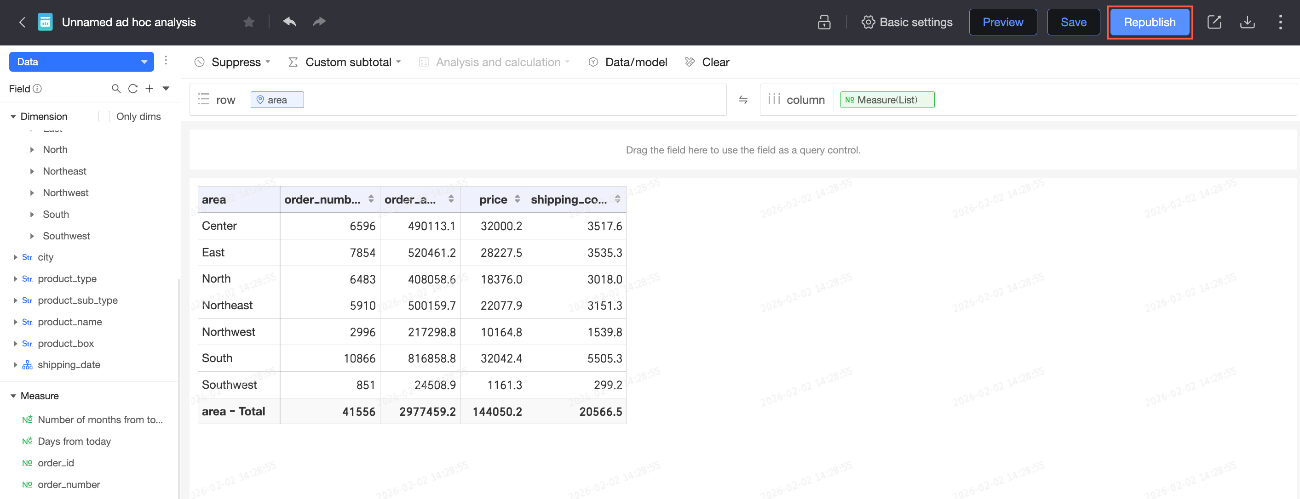Save the analysis
The height and width of the screenshot is (499, 1300).
(1073, 22)
